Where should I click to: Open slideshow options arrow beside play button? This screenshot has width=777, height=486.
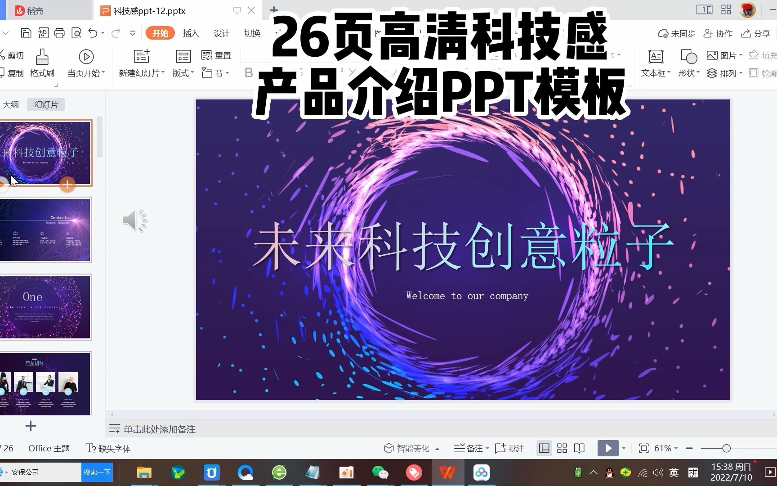click(x=624, y=448)
